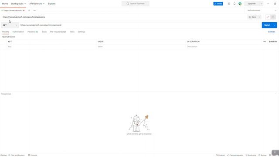
Task: Expand the Save button dropdown arrow
Action: click(260, 17)
